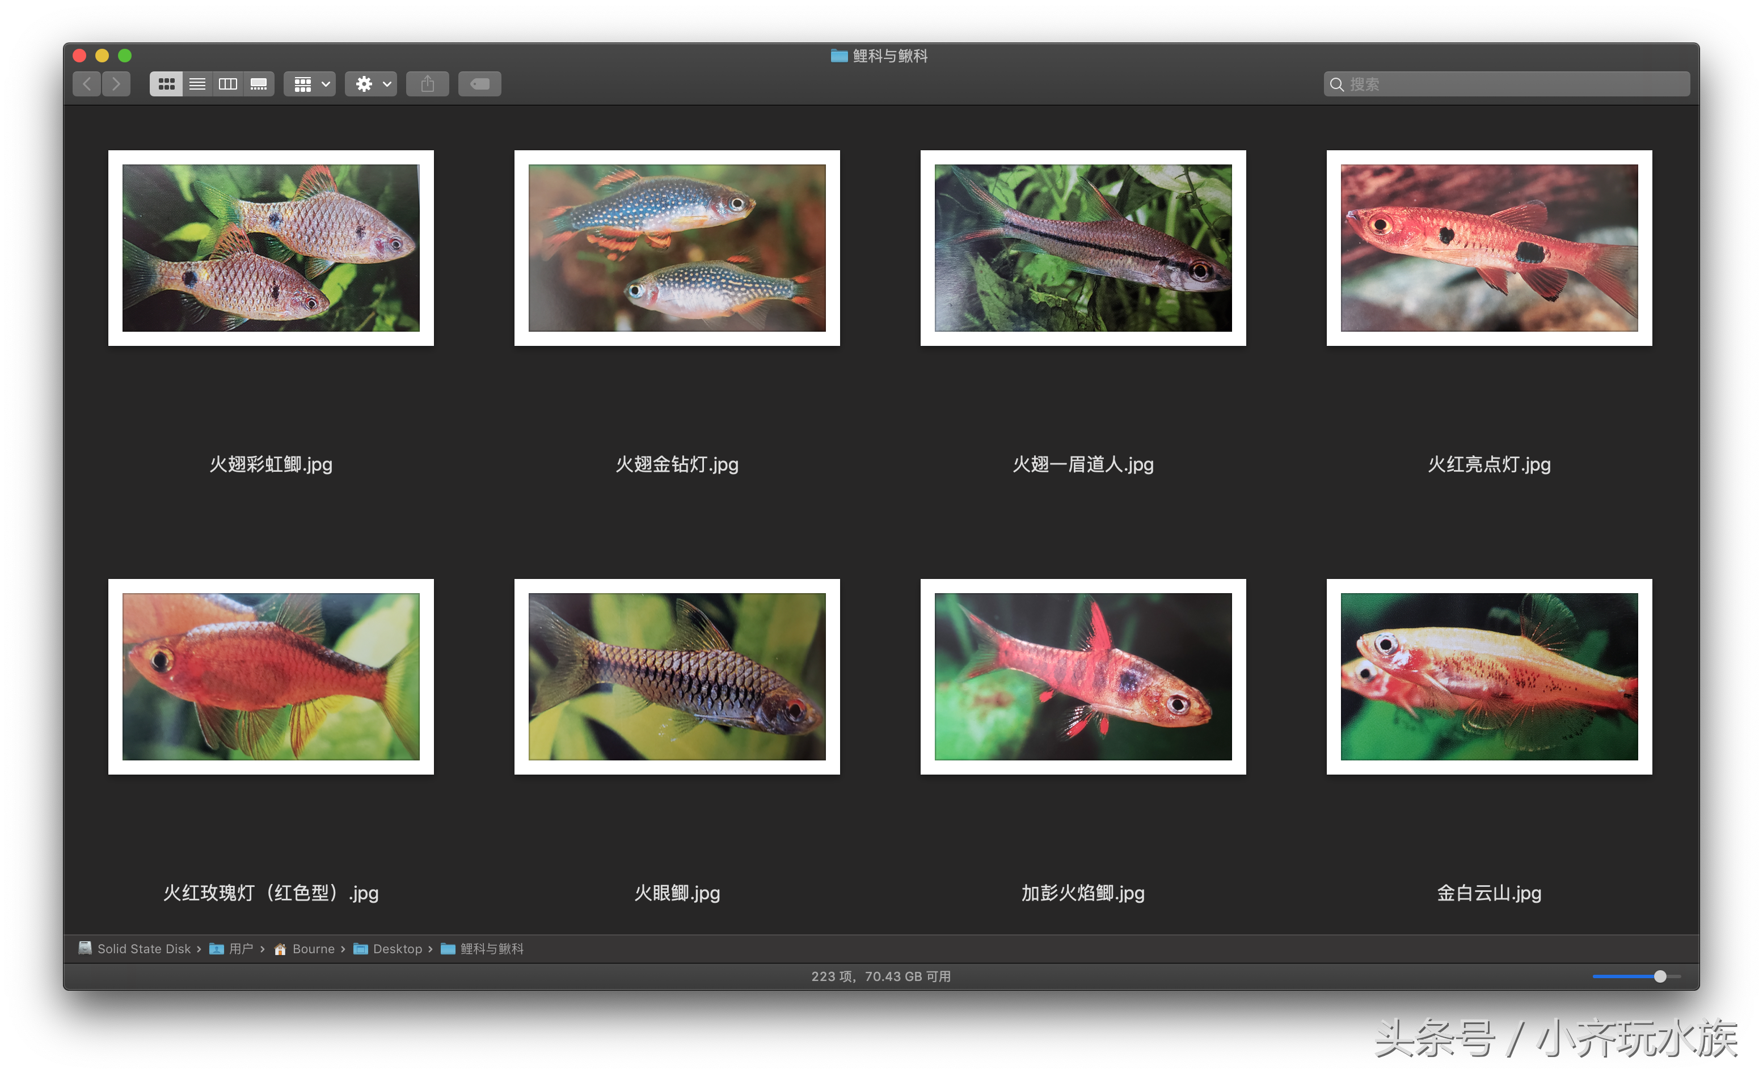Click the file name 火翅一眉道人.jpg
The image size is (1763, 1074).
(1083, 465)
